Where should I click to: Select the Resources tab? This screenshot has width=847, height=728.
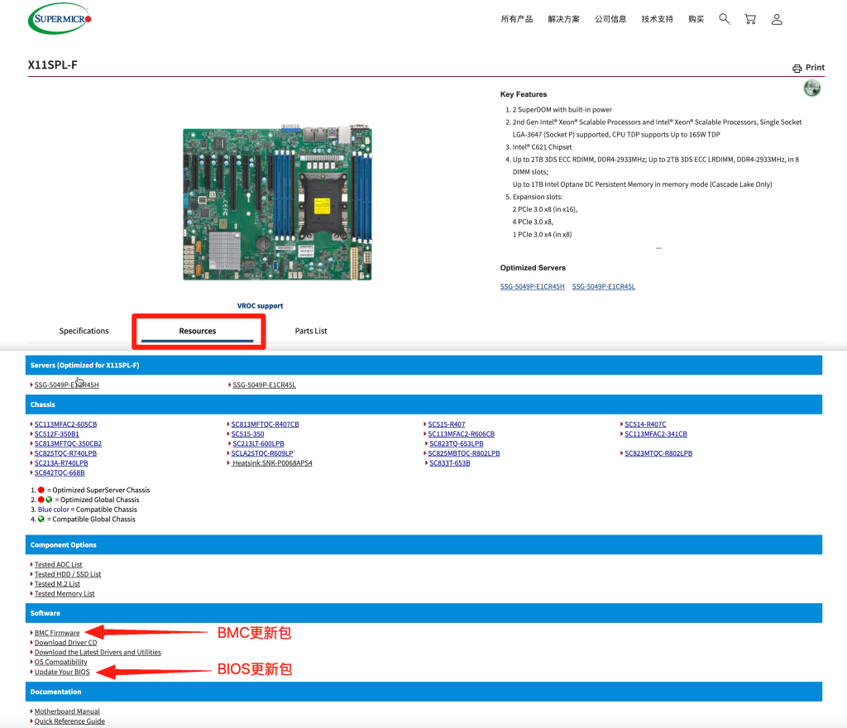point(198,331)
